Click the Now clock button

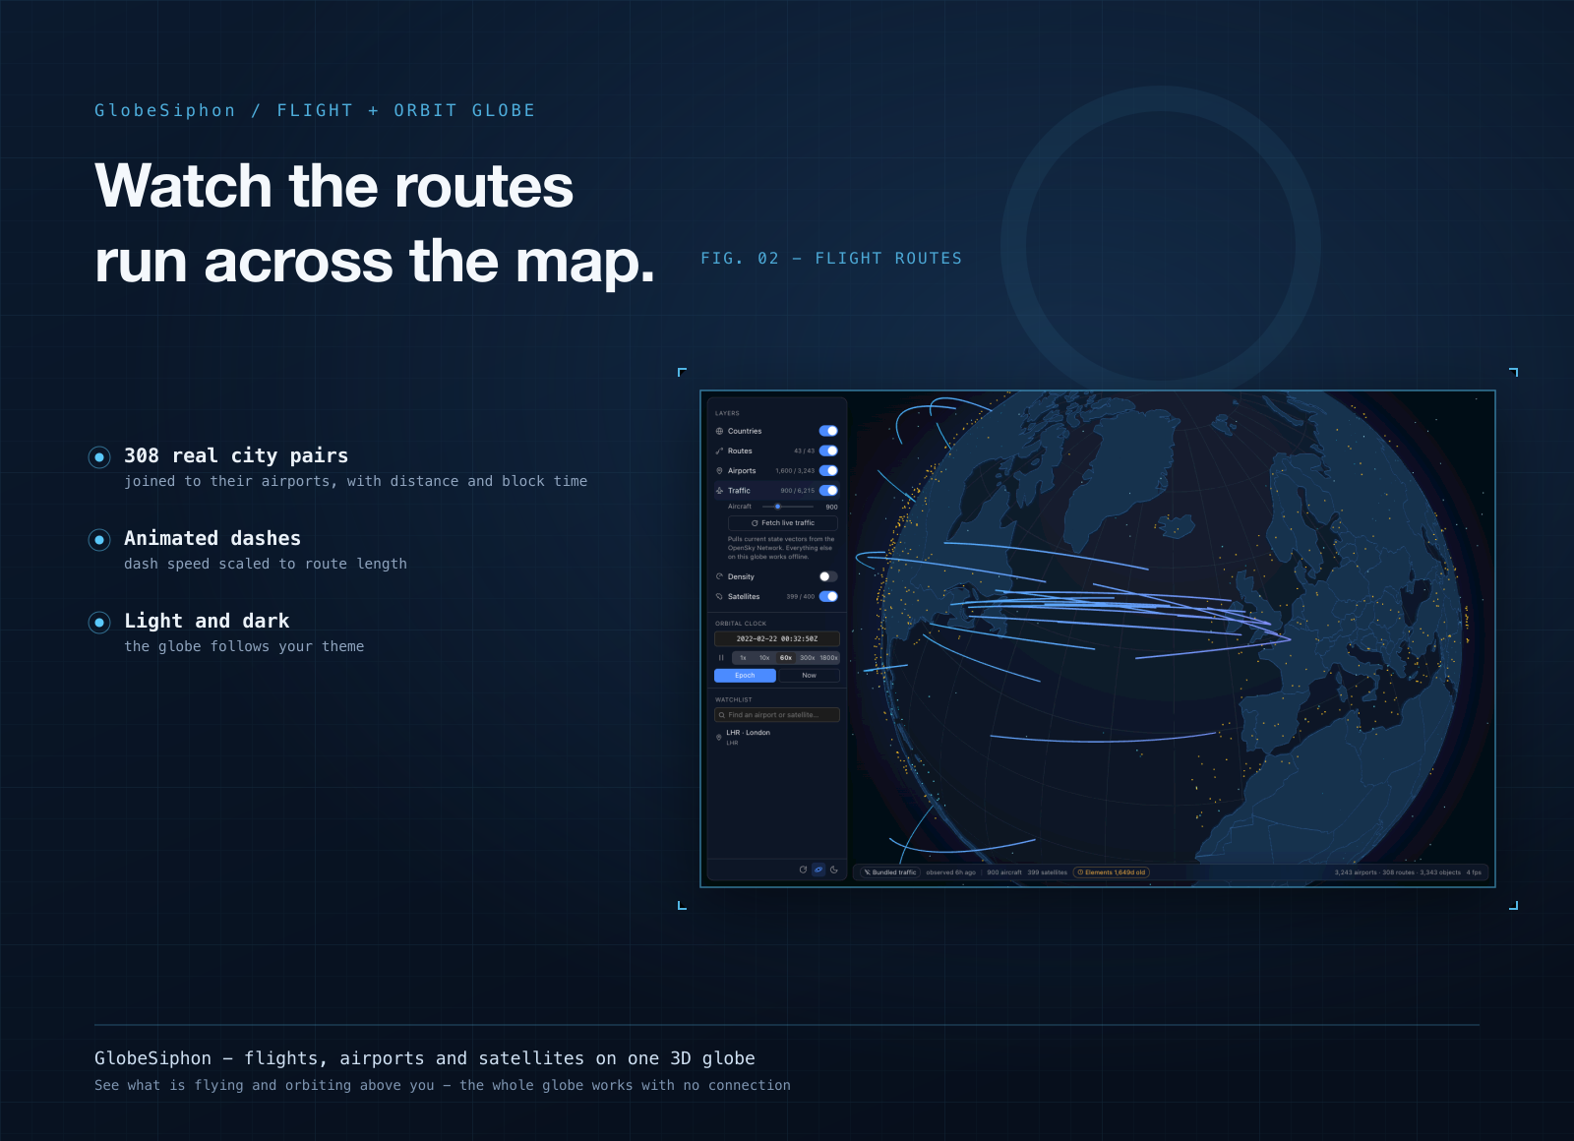(809, 676)
